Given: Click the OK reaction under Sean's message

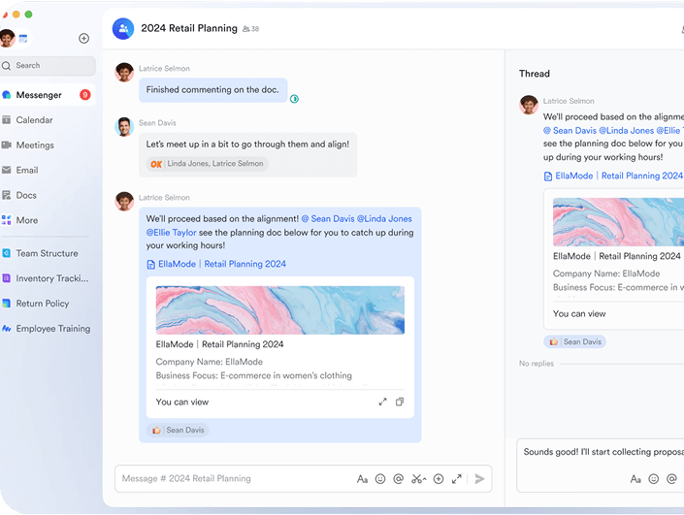Looking at the screenshot, I should [156, 164].
